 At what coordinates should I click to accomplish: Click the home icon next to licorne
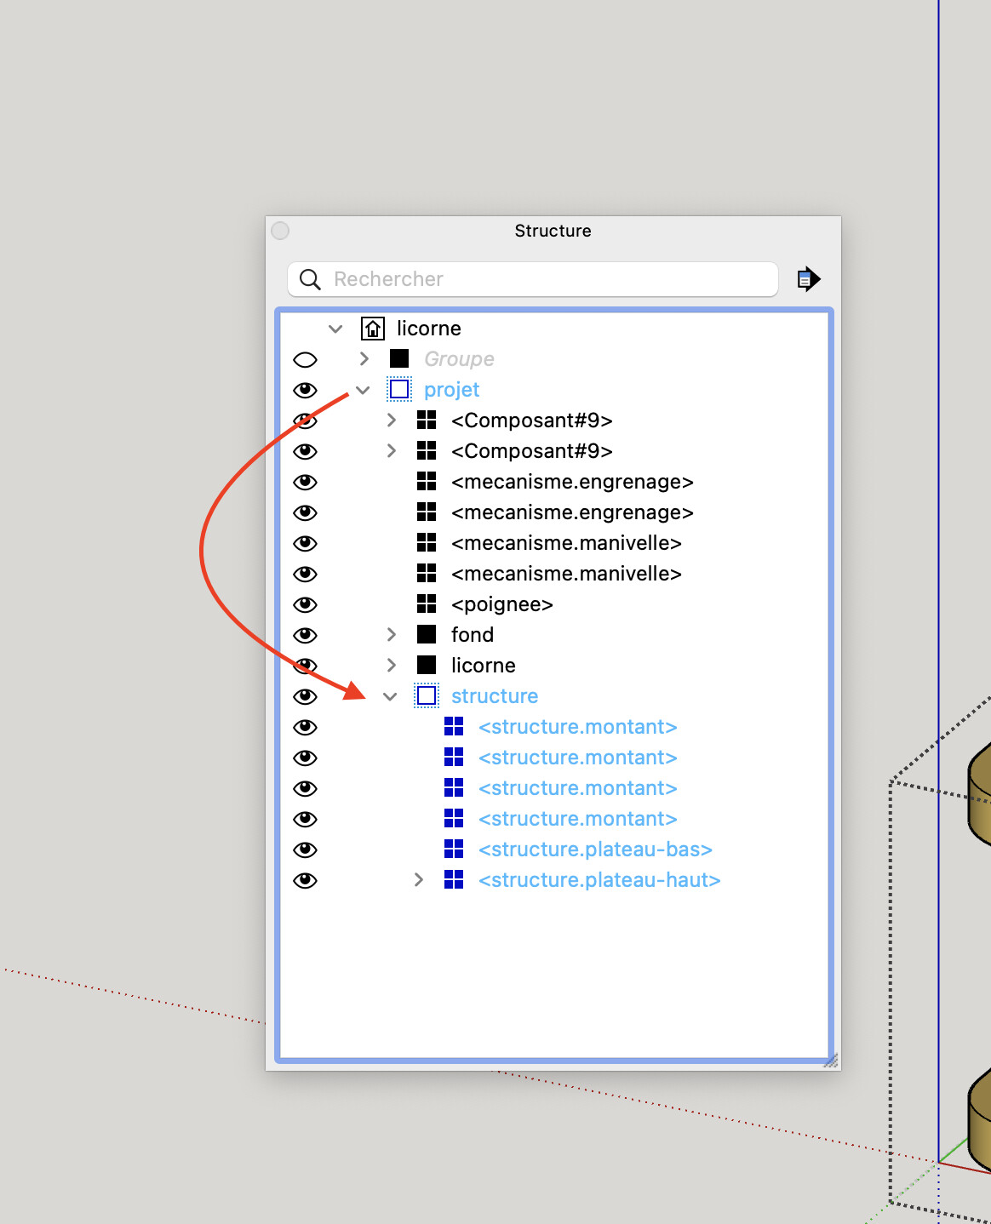click(x=373, y=329)
